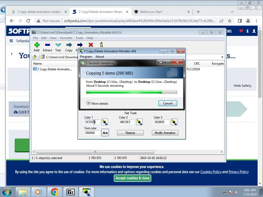Screen dimensions: 263x197
Task: Click the Chrome address bar URL
Action: coord(140,21)
